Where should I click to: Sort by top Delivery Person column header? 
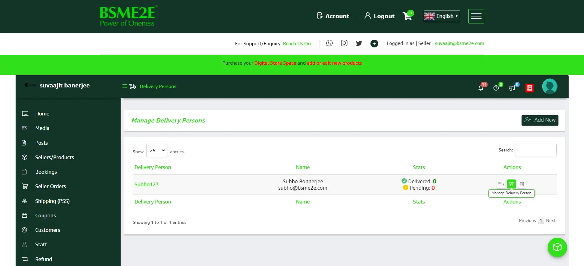(153, 167)
